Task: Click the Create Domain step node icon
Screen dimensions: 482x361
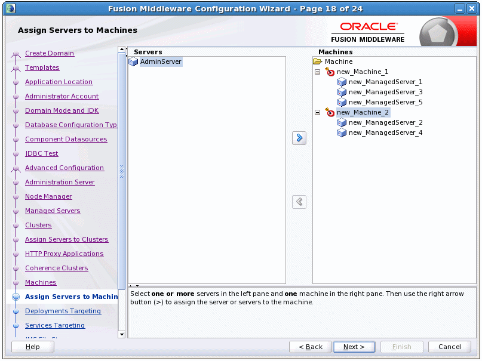Action: pyautogui.click(x=16, y=54)
